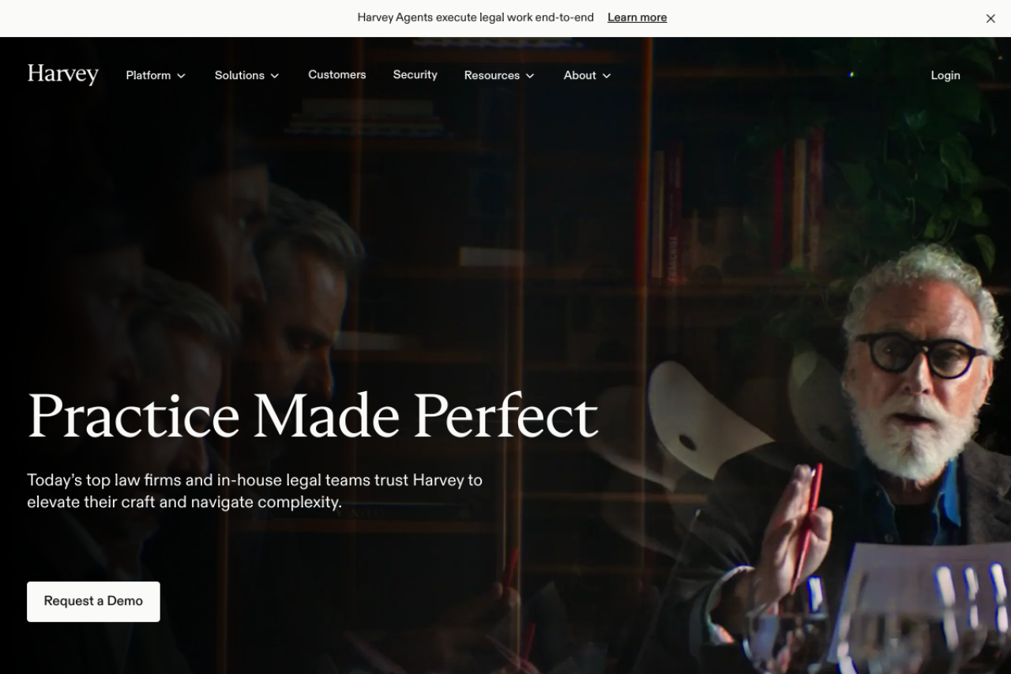Click the paragraph about top law firms
Image resolution: width=1011 pixels, height=674 pixels.
coord(254,491)
